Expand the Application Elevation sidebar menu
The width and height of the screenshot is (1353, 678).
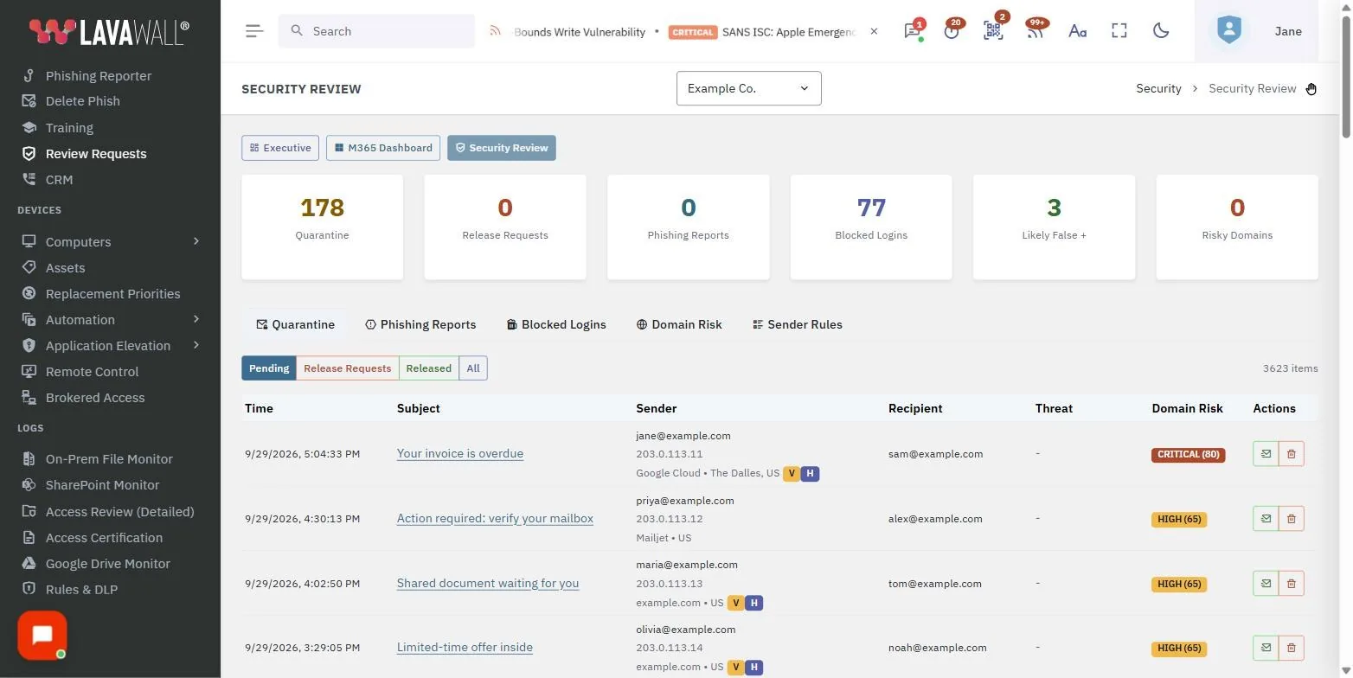click(x=111, y=345)
